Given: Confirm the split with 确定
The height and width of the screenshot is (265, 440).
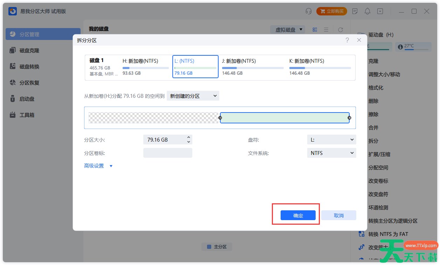Looking at the screenshot, I should tap(297, 215).
